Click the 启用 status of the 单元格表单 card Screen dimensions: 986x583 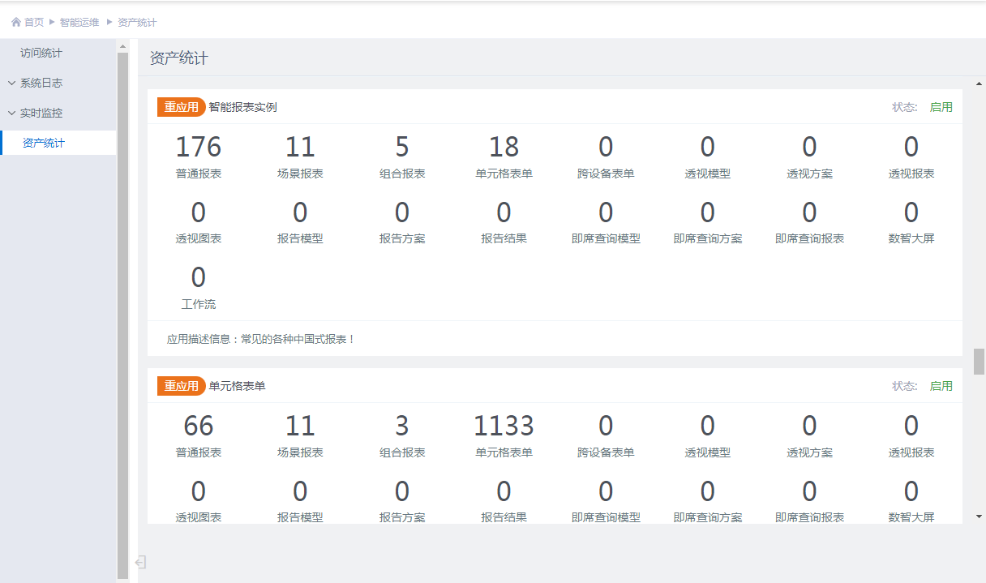click(941, 386)
